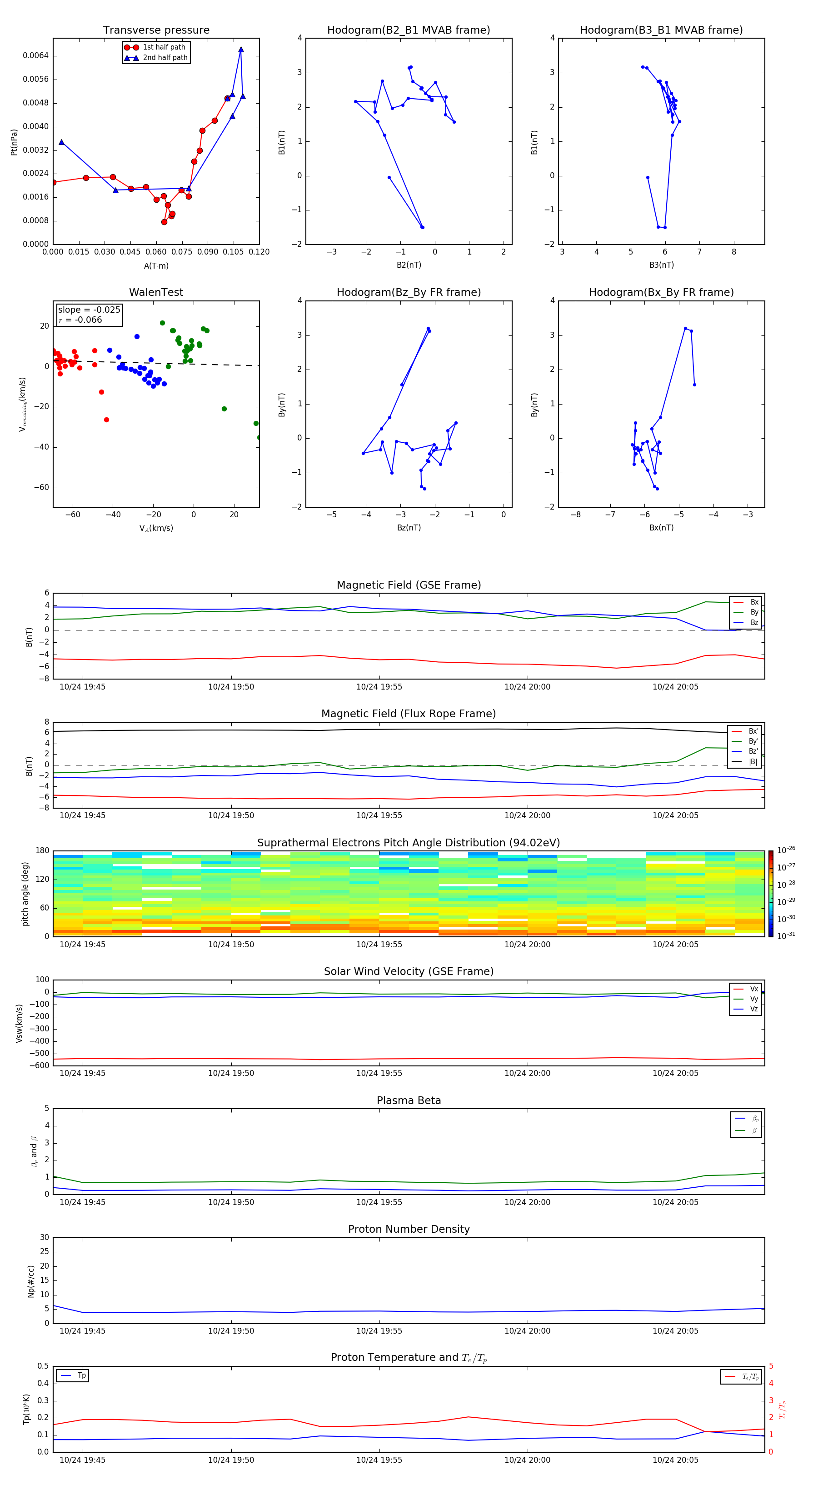Click the 'Vz' legend entry in velocity plot

pyautogui.click(x=746, y=1009)
